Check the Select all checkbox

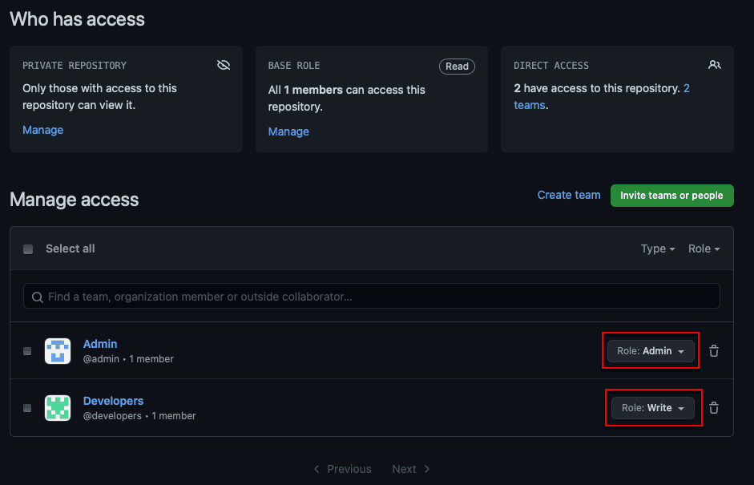(28, 249)
